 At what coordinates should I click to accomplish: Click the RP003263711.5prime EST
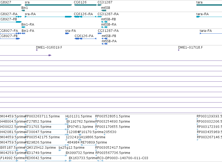point(26,119)
